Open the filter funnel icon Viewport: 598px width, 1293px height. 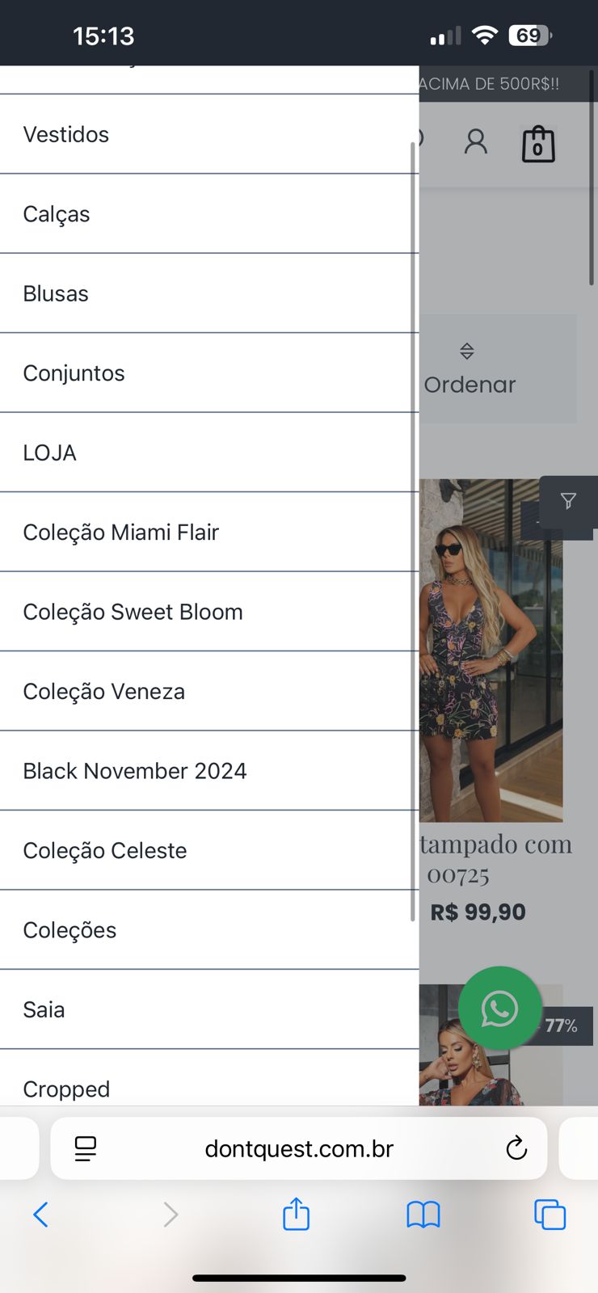coord(568,502)
